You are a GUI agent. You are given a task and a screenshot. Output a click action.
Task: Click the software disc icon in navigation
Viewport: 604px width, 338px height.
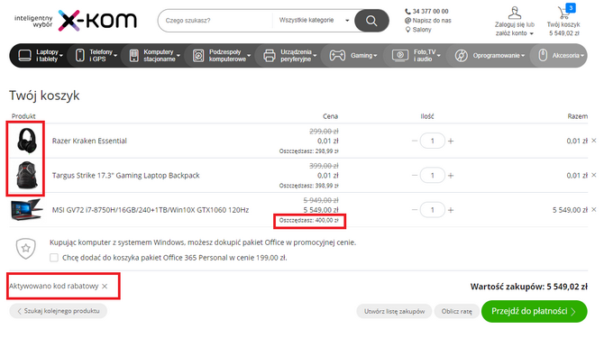pos(461,56)
